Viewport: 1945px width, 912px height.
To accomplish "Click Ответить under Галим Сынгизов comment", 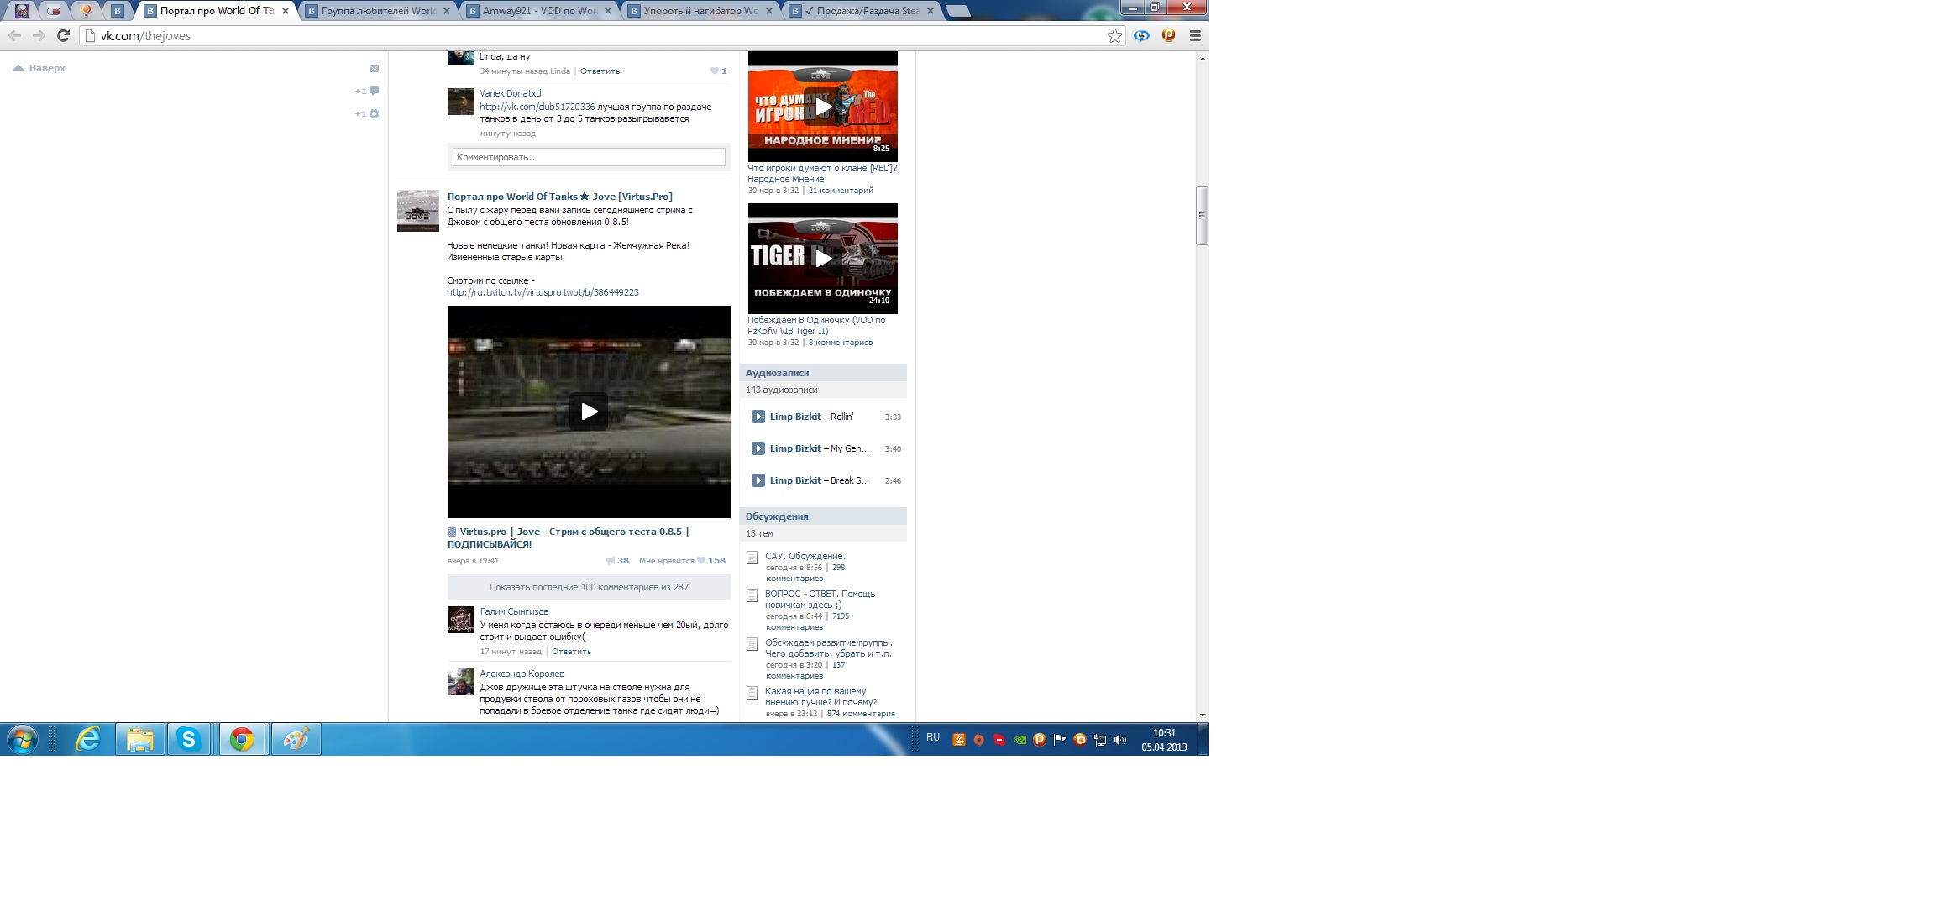I will pos(571,652).
